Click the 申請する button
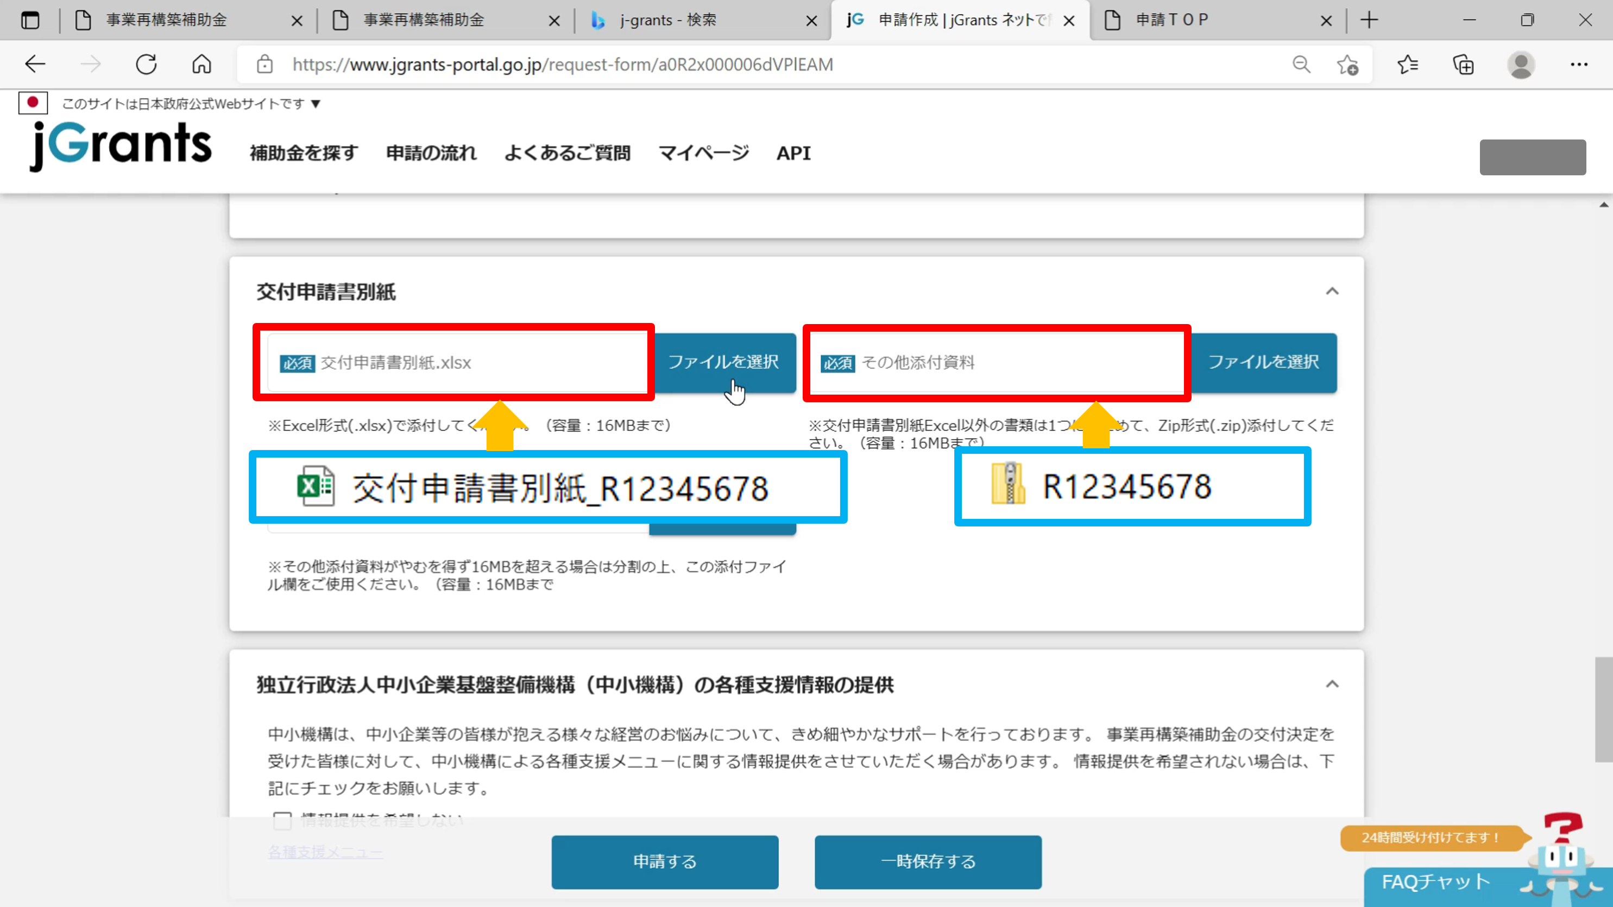The width and height of the screenshot is (1613, 907). (665, 861)
